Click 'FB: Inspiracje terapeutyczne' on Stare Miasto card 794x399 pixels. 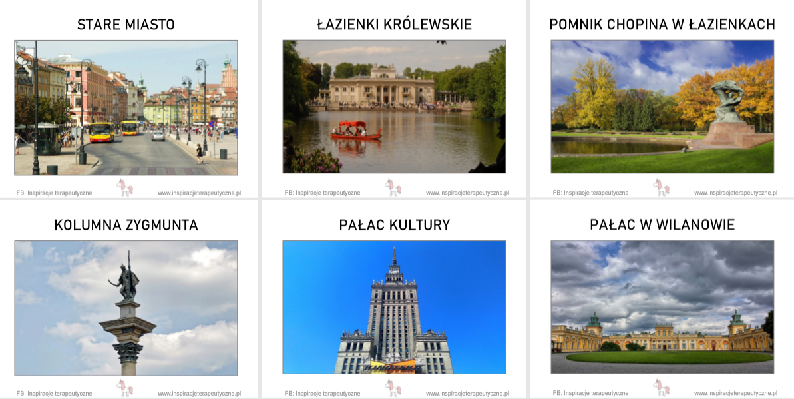pyautogui.click(x=54, y=193)
